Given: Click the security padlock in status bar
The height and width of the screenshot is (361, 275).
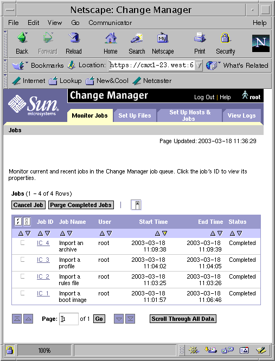Looking at the screenshot, I should (x=10, y=350).
